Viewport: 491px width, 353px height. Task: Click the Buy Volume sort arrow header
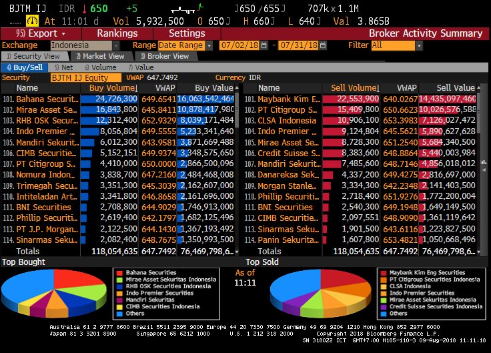[x=111, y=88]
